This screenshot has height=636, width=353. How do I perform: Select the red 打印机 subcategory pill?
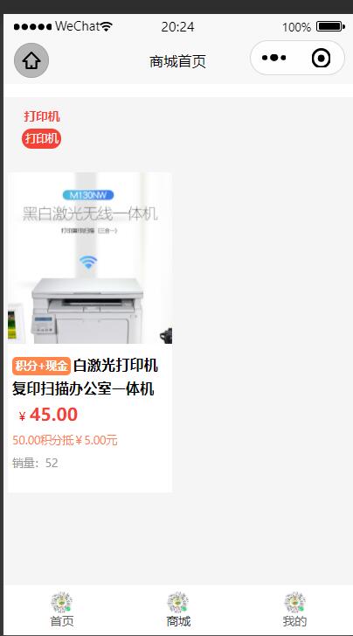(x=41, y=139)
